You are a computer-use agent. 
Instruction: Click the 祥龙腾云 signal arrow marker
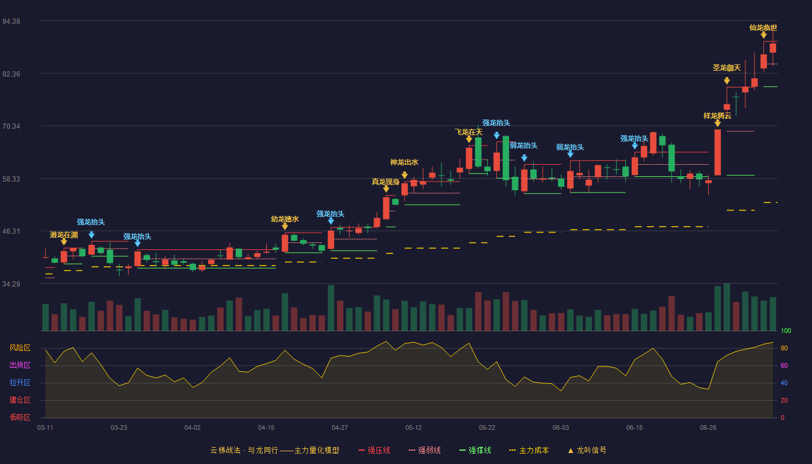point(717,123)
